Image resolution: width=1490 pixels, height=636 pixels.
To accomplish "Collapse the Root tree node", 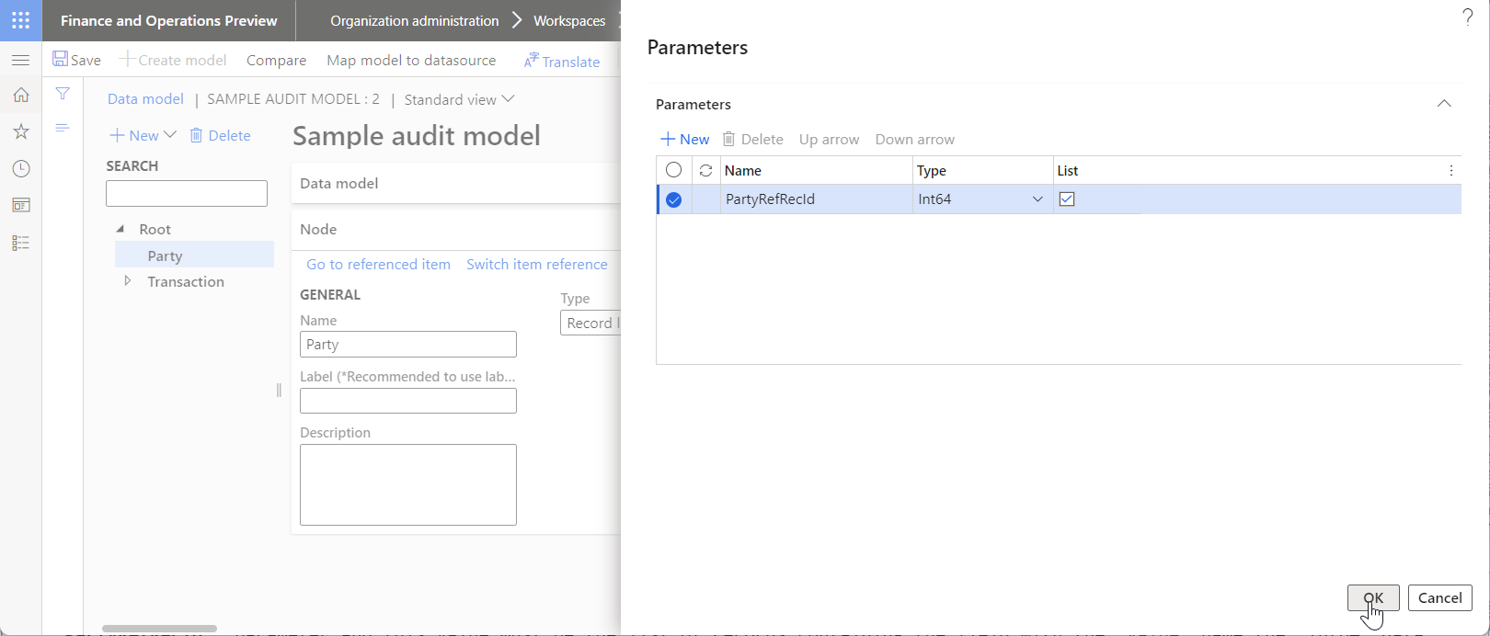I will 120,229.
